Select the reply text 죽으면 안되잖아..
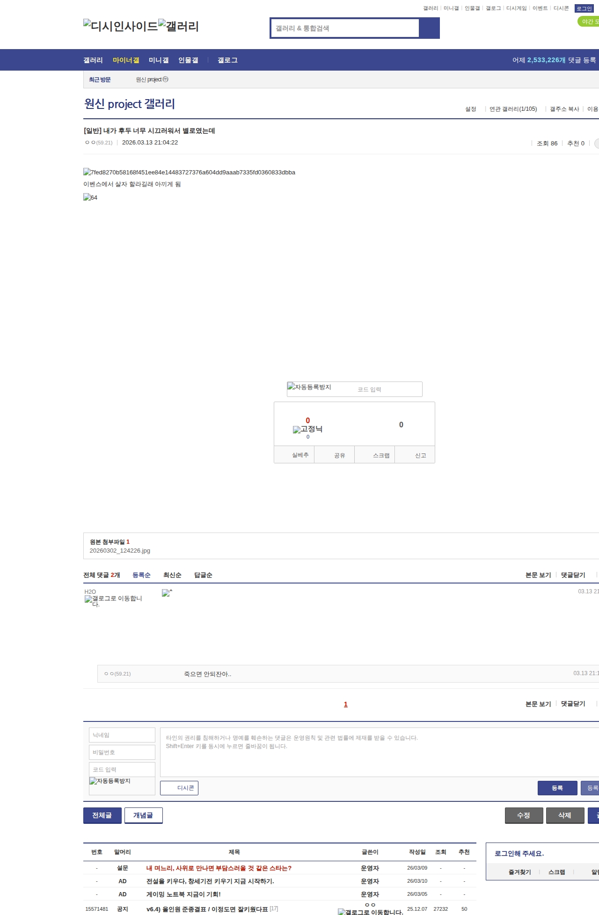The height and width of the screenshot is (915, 599). click(207, 674)
